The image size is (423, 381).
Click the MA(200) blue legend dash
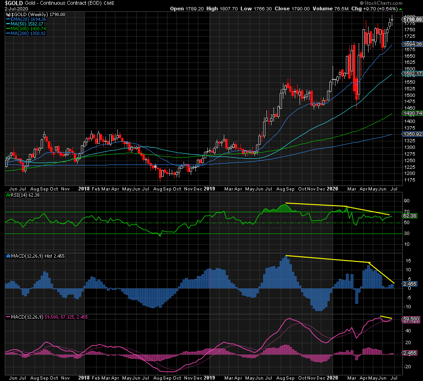click(7, 34)
